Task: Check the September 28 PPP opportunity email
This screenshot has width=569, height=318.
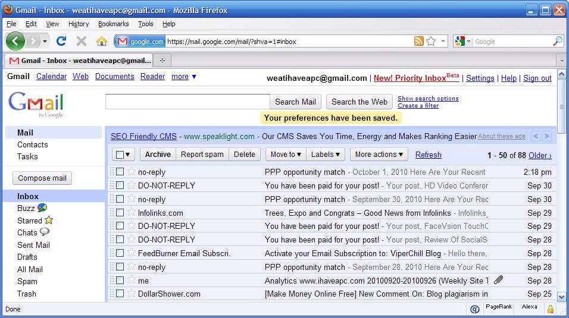Action: (120, 266)
